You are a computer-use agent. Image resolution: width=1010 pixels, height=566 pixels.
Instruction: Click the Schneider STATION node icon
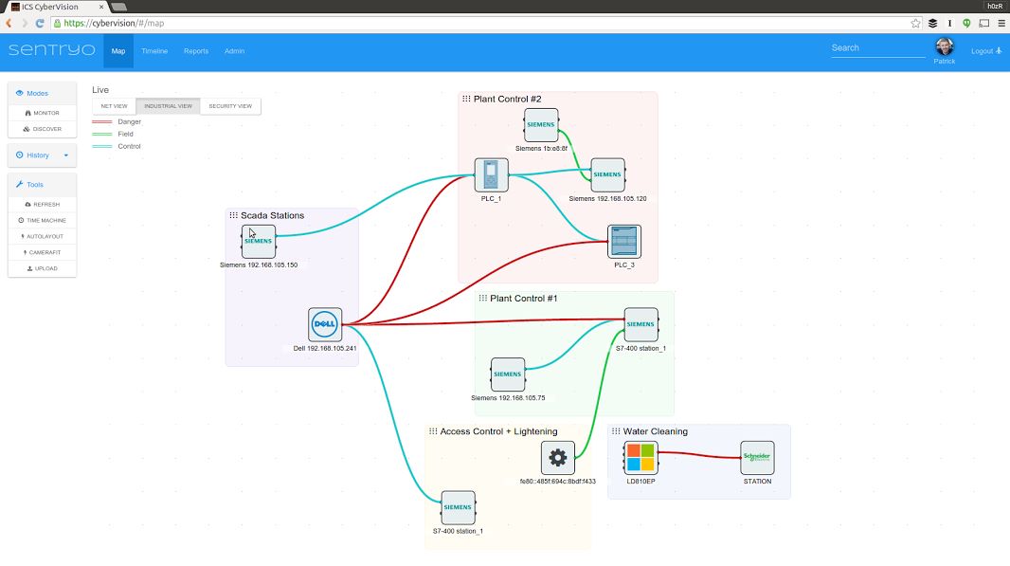tap(757, 458)
